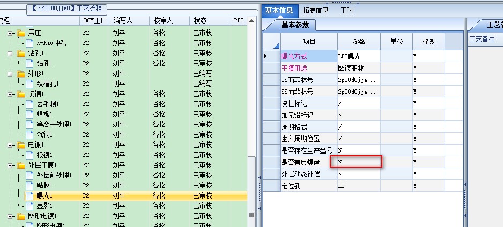Click the document icon of 外层前处理1
Image resolution: width=503 pixels, height=227 pixels.
29,175
